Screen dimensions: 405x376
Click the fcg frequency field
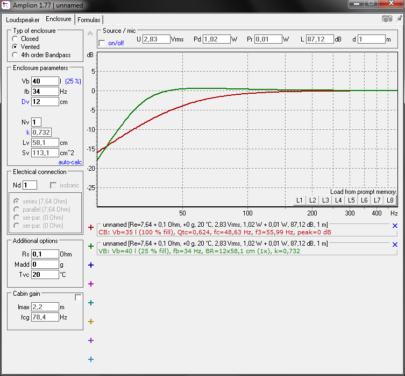click(x=45, y=317)
